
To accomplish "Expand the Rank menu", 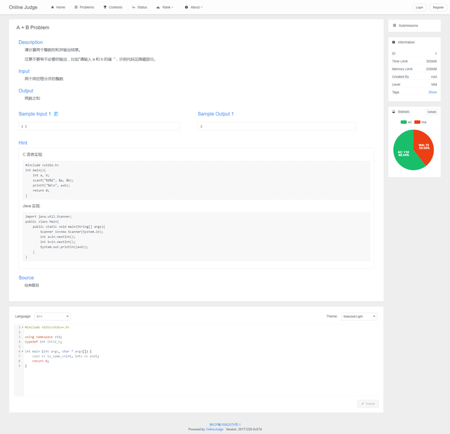I will tap(167, 8).
